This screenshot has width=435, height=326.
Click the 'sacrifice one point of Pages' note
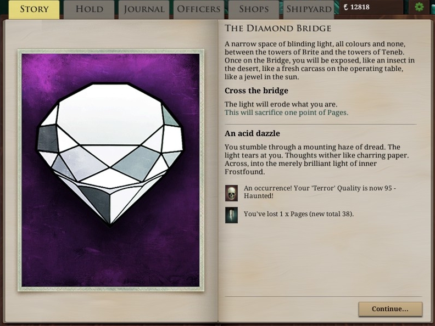[x=286, y=113]
